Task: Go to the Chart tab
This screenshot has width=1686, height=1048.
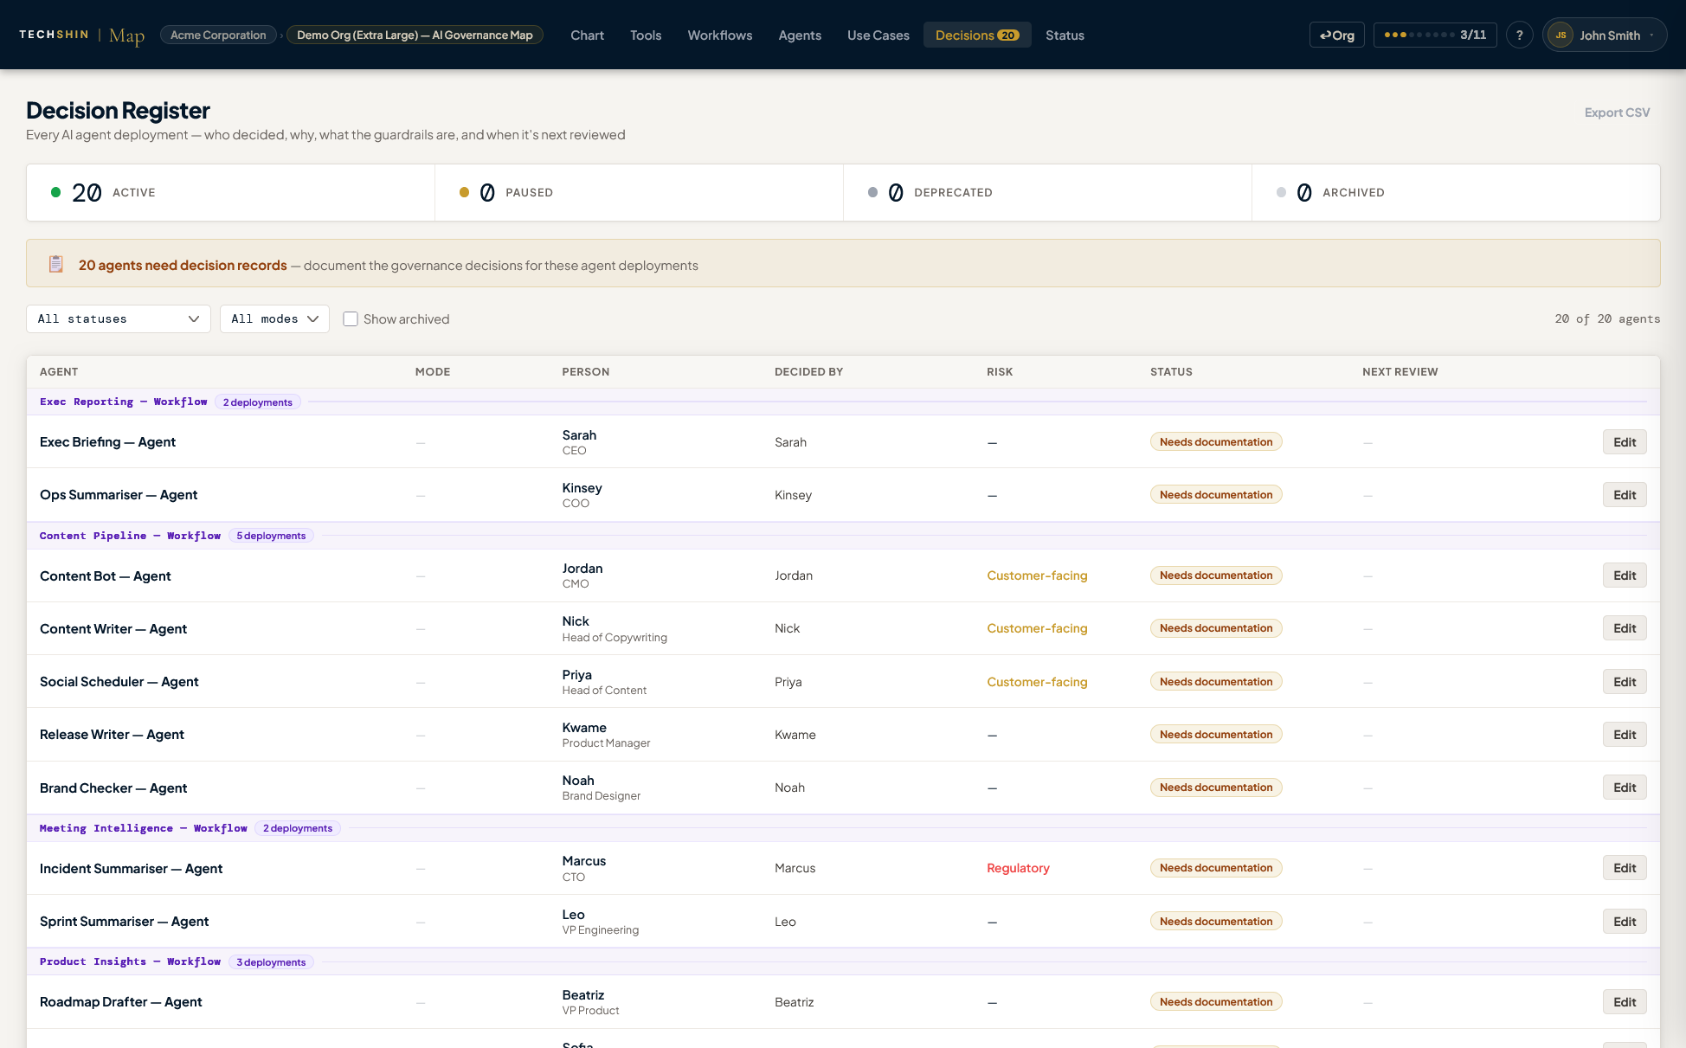Action: pos(587,35)
